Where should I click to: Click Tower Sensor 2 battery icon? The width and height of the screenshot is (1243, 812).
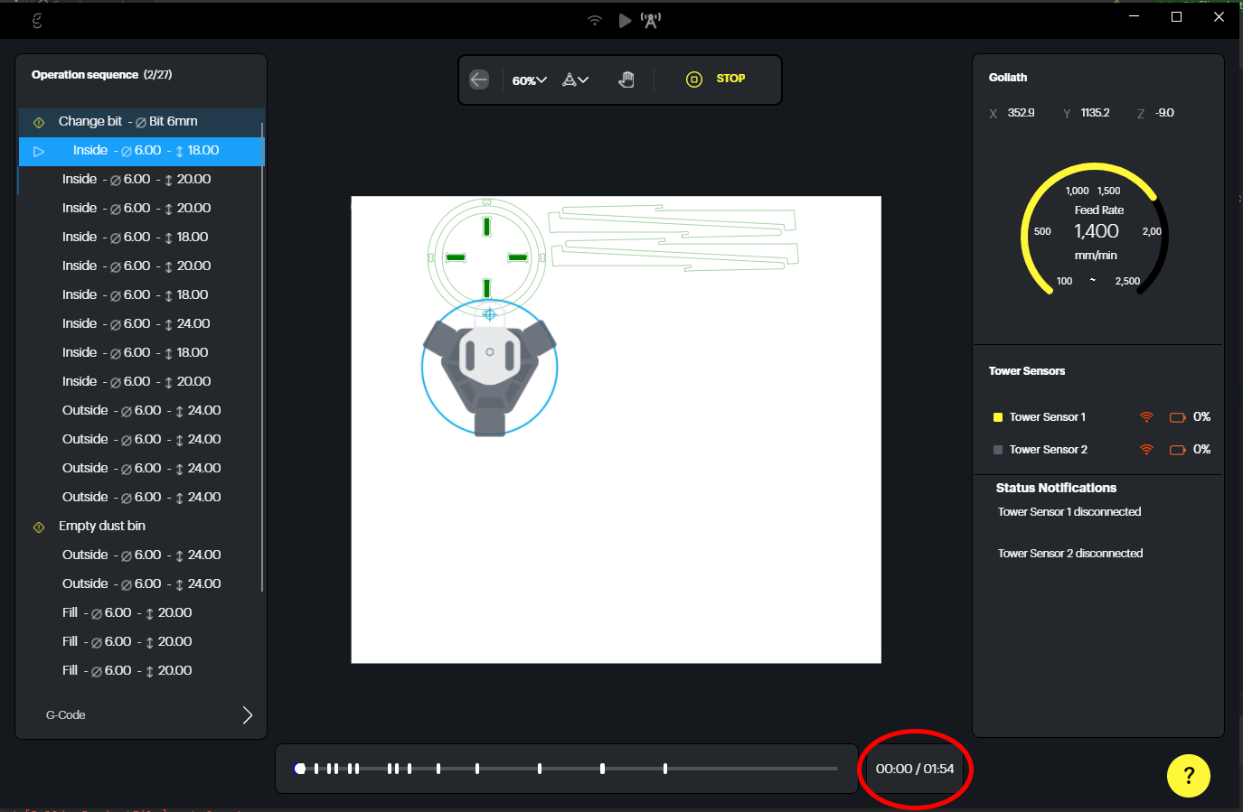[x=1177, y=450]
